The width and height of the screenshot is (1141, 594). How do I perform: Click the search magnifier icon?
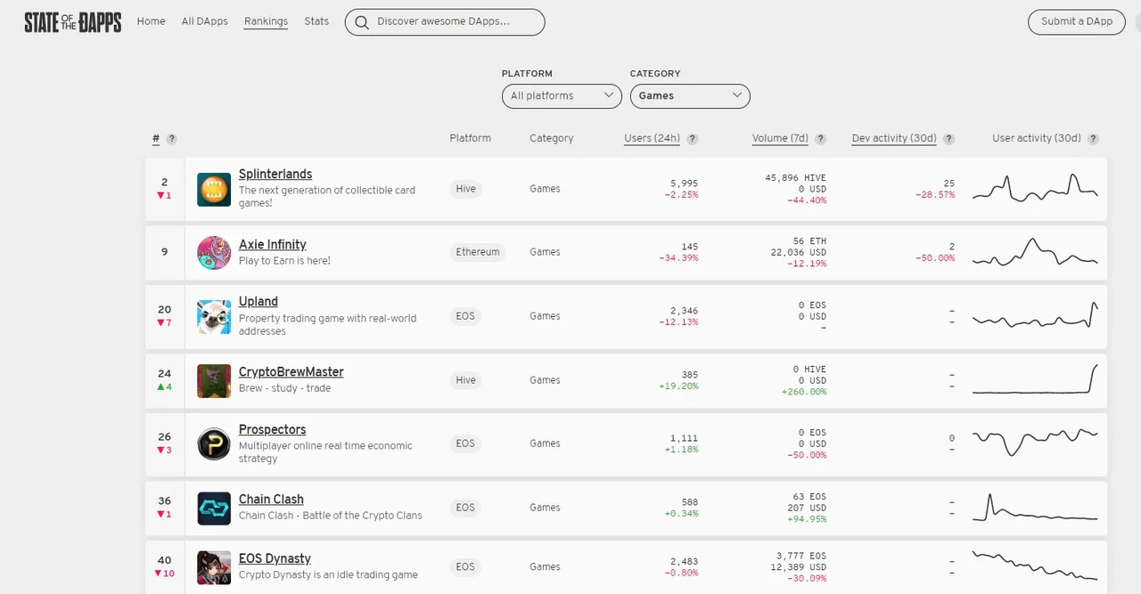[x=361, y=22]
